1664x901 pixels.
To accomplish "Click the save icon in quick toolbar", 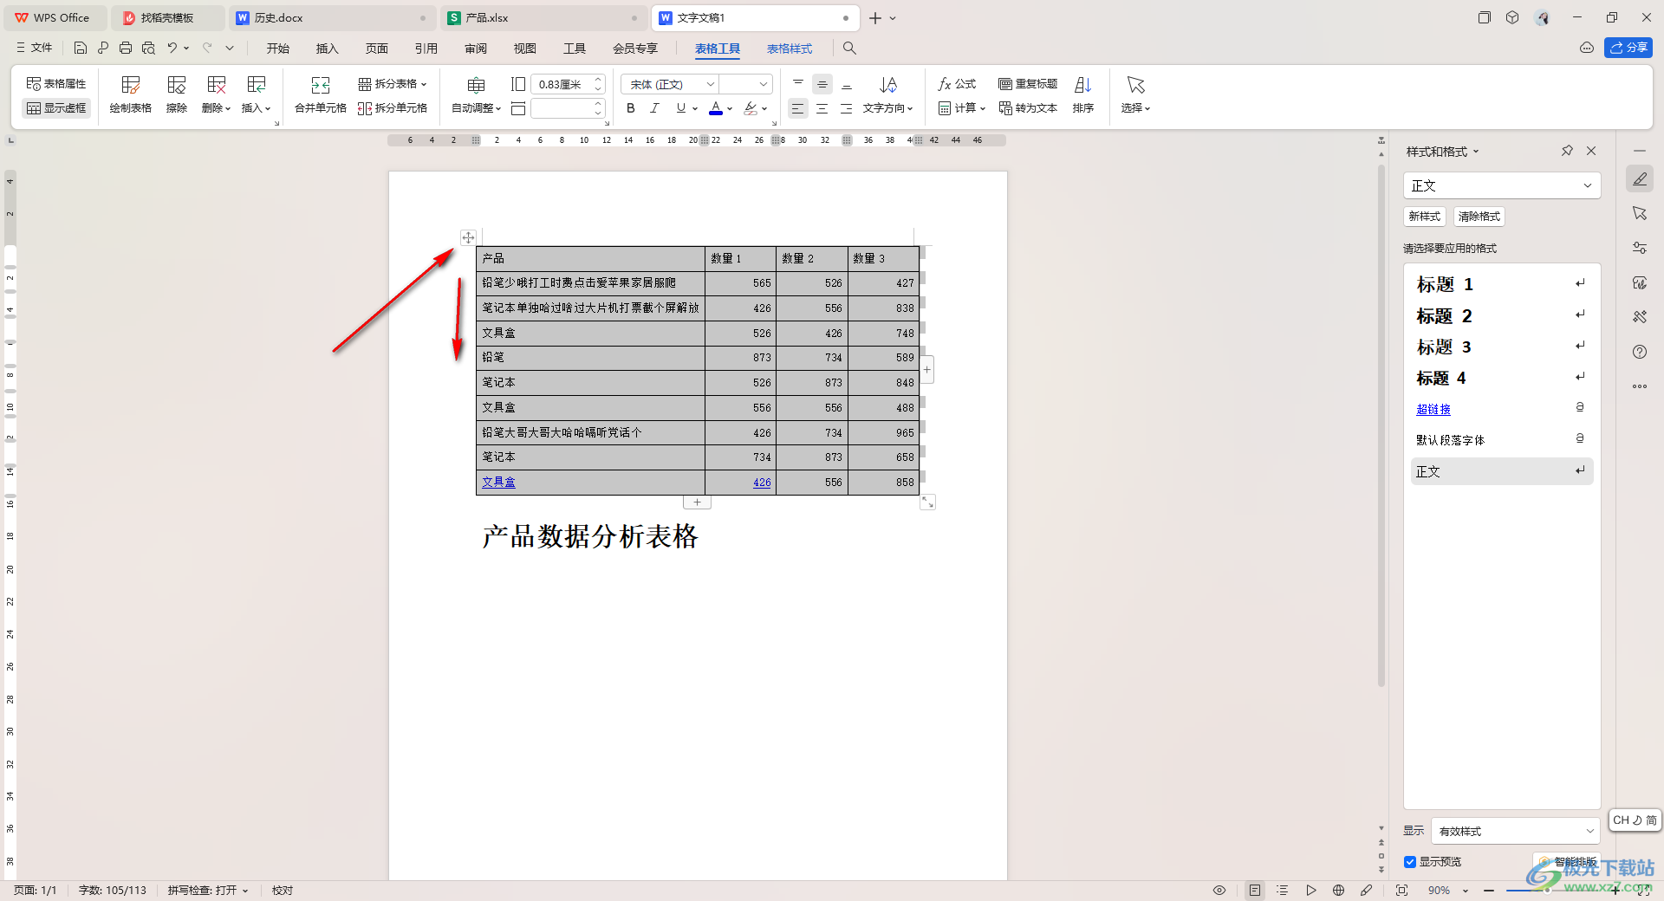I will click(81, 49).
